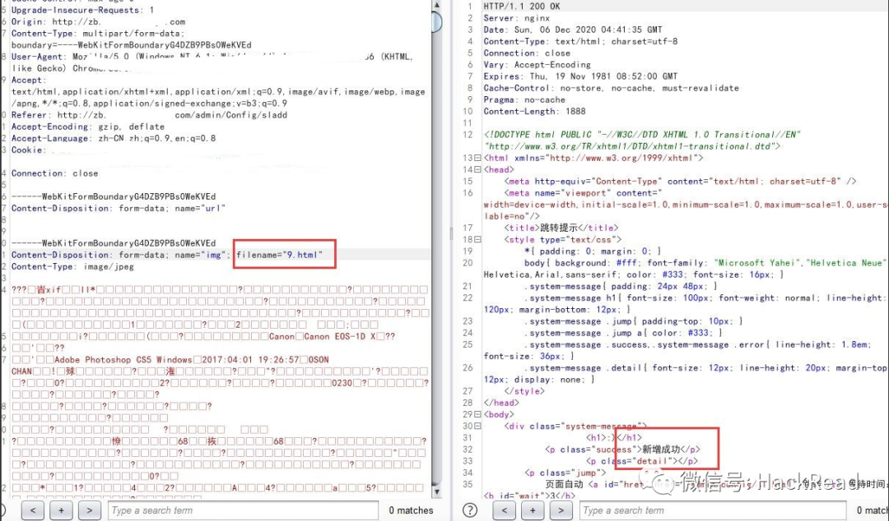Image resolution: width=889 pixels, height=521 pixels.
Task: Collapse the <style> fold on line 18
Action: click(x=477, y=240)
